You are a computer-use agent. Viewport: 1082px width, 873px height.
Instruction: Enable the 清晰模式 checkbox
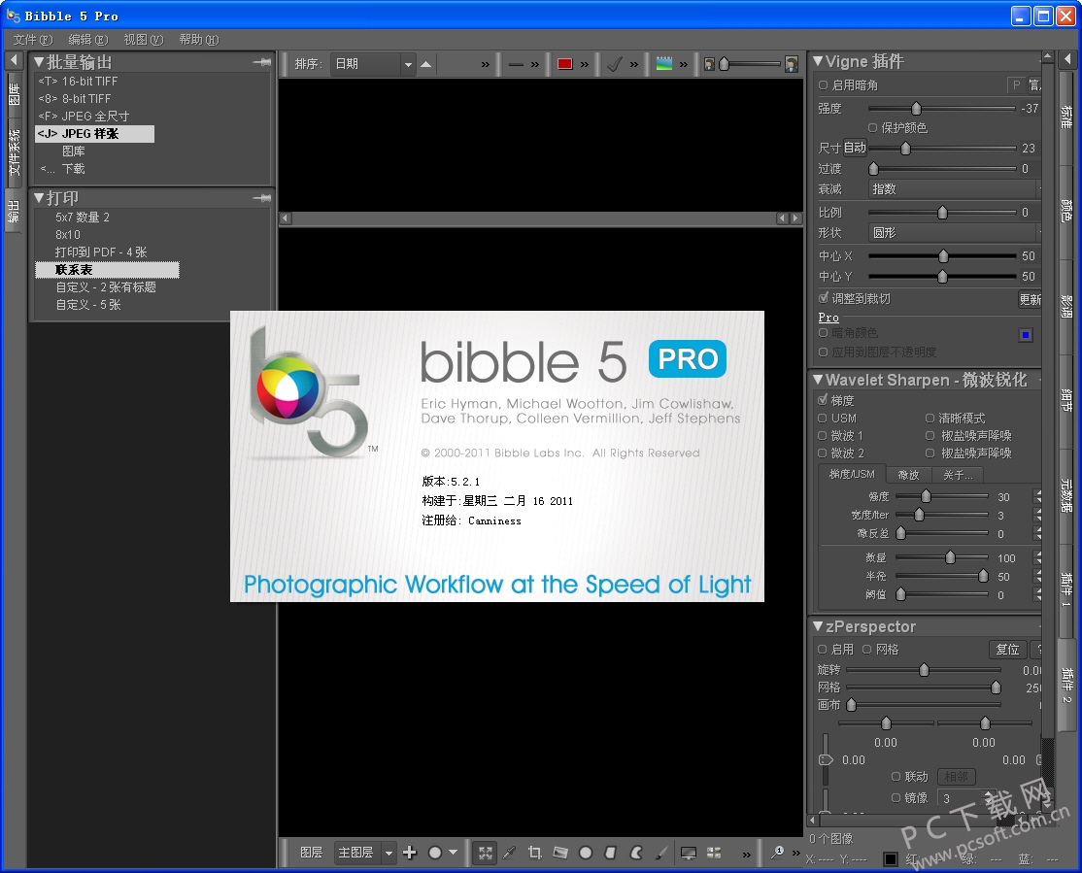click(930, 419)
